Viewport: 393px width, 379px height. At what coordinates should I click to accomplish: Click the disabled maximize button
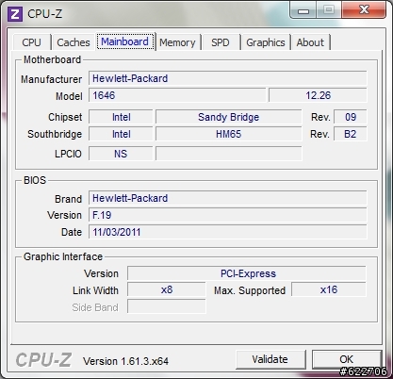tap(329, 10)
